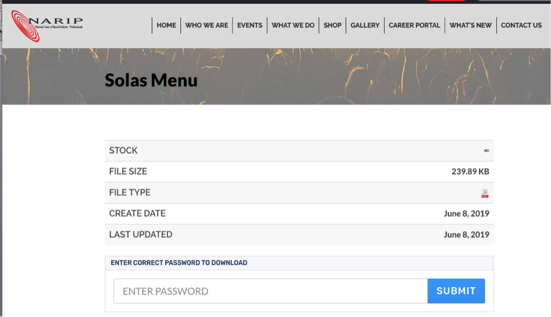Open the What's New section
551x317 pixels.
(x=471, y=25)
